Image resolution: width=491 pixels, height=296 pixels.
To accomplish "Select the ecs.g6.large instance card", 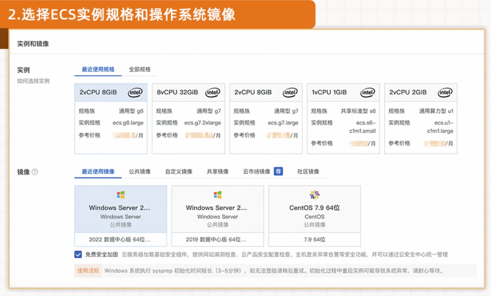I will (111, 119).
